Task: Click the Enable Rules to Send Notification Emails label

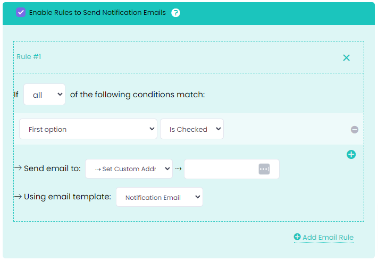Action: click(97, 12)
